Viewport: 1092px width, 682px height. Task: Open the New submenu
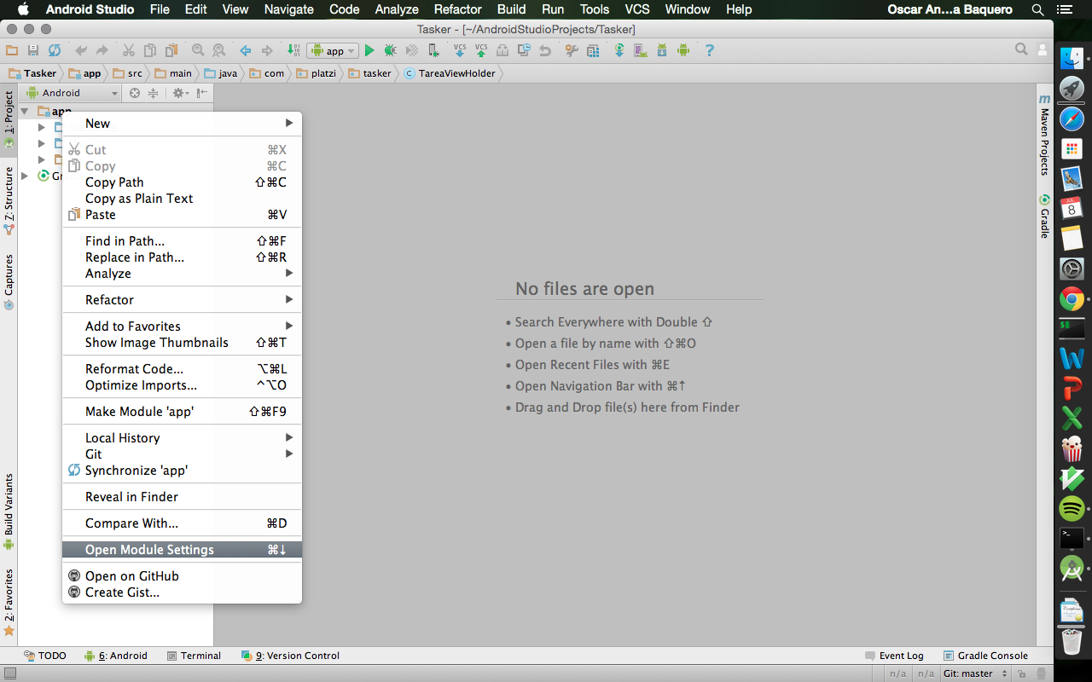click(x=183, y=124)
